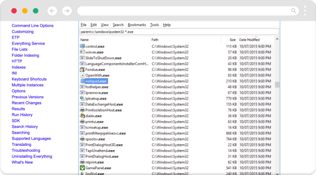
Task: Open the File Lists link
Action: coord(19,50)
